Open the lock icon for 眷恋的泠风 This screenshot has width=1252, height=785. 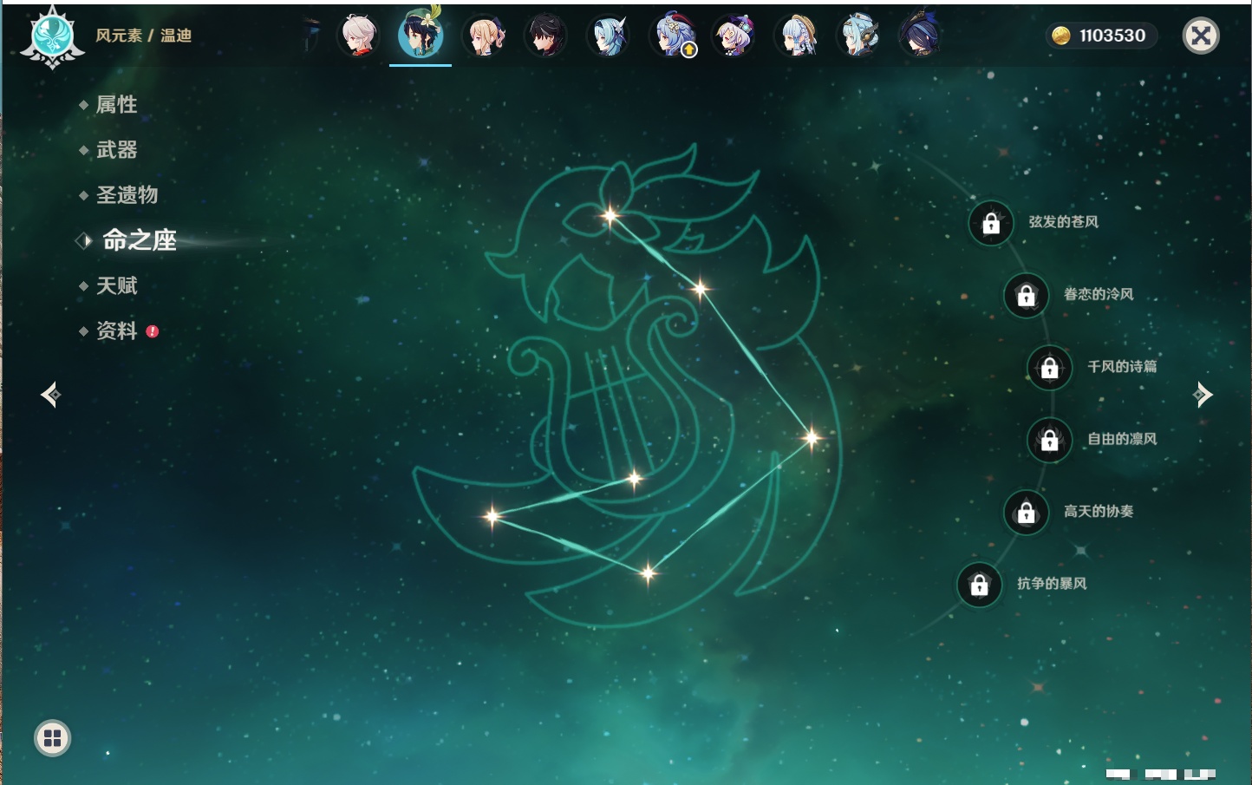point(1026,296)
